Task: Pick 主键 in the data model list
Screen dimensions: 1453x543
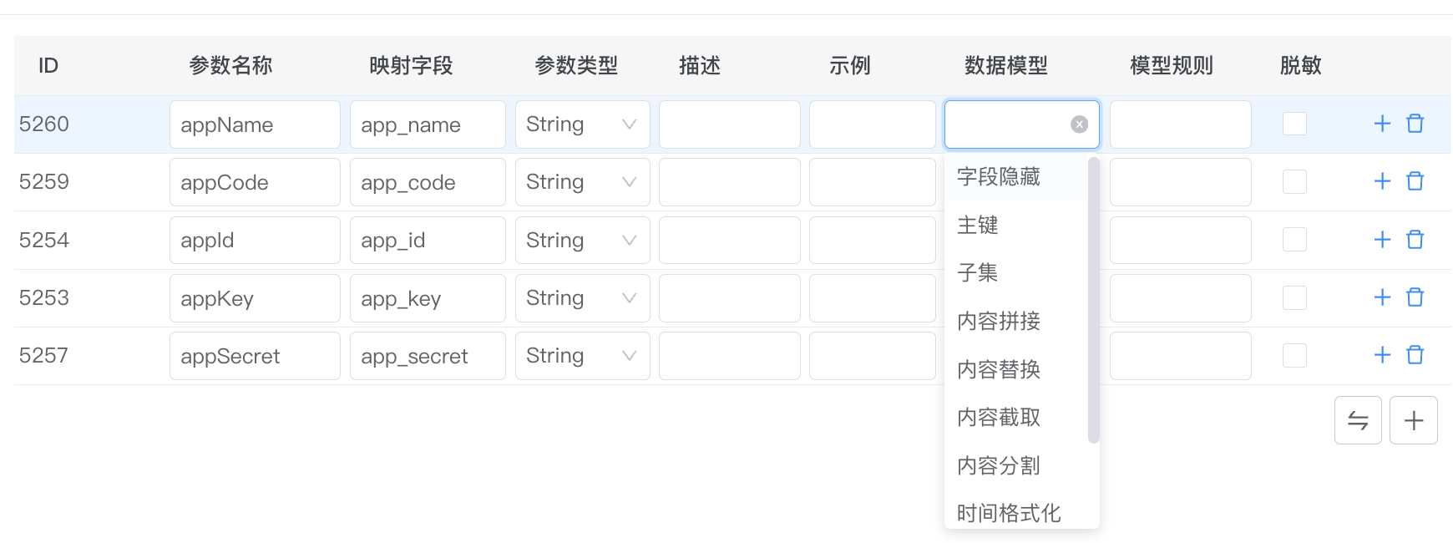Action: 978,225
